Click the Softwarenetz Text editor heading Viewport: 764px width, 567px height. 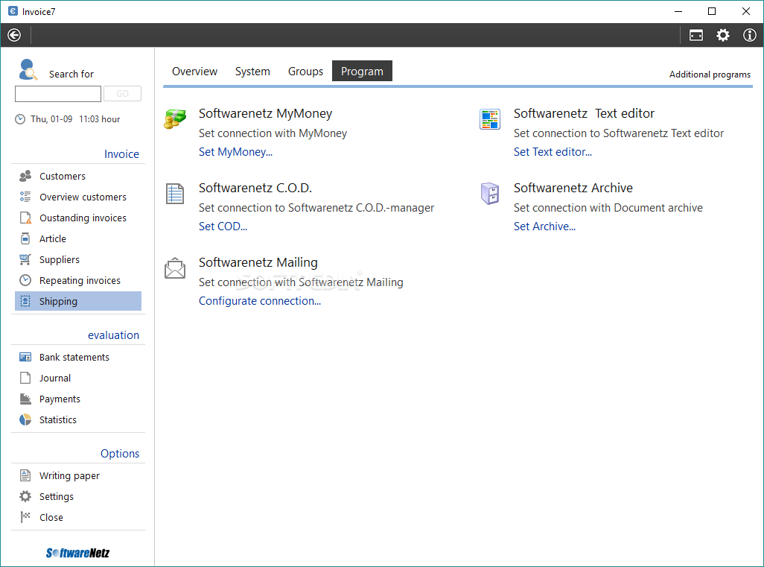click(x=584, y=113)
